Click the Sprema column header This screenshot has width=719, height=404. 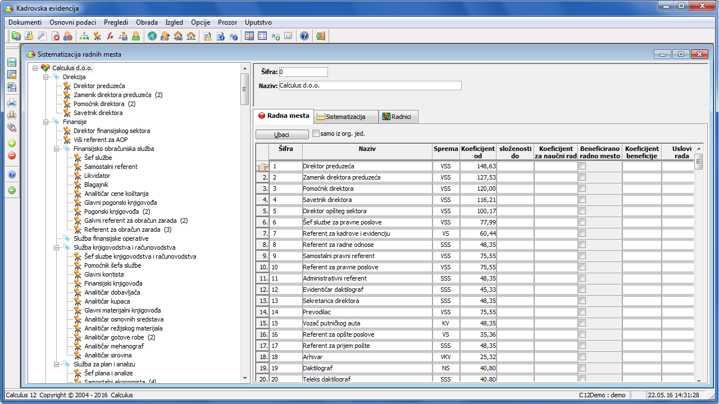[x=445, y=152]
